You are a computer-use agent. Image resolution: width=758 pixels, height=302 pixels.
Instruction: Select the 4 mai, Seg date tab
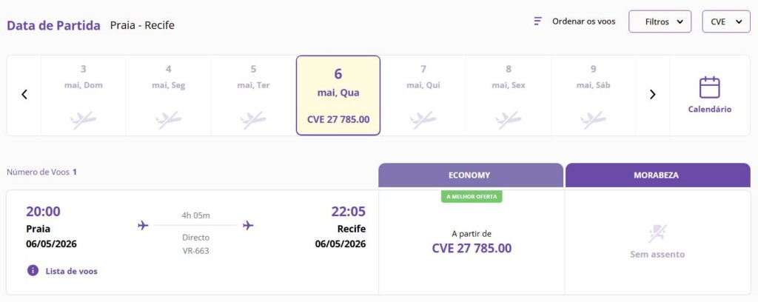pyautogui.click(x=168, y=95)
